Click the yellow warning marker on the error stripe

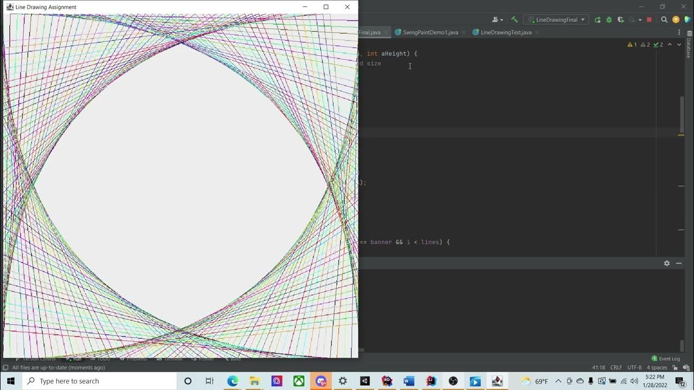[681, 135]
